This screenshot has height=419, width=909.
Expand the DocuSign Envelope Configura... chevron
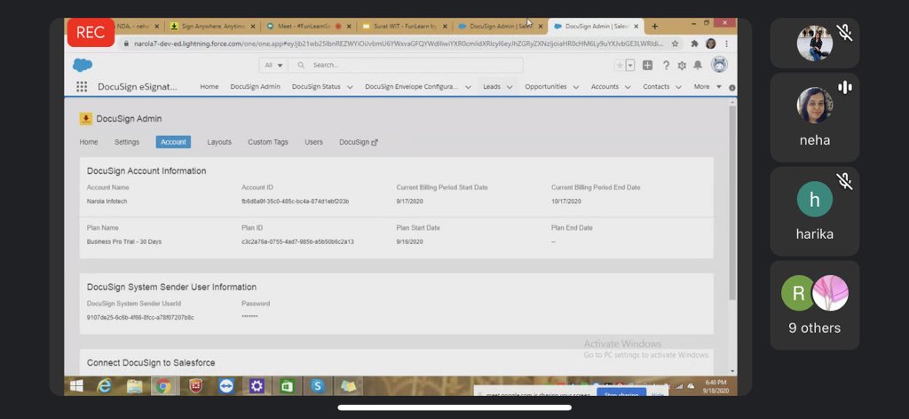click(x=468, y=87)
